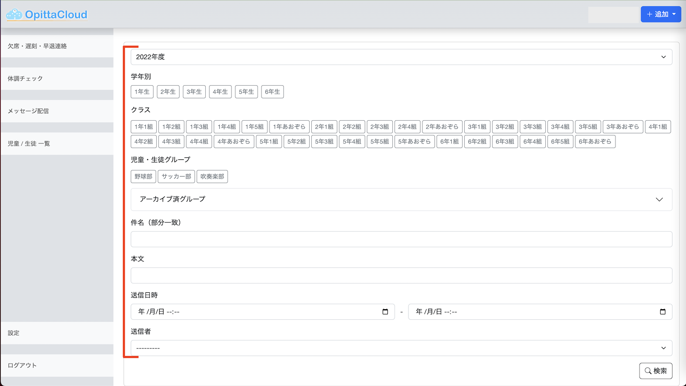The image size is (686, 386).
Task: Open 欠席・遅刻・早退連絡 in sidebar
Action: [57, 46]
